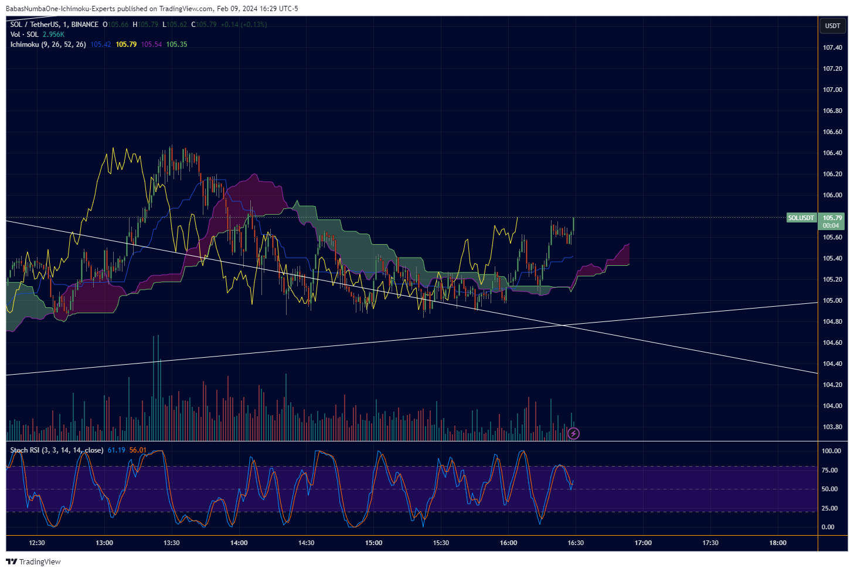Select the Ichimoku (9, 26, 52, 26) legend
This screenshot has height=572, width=854.
(48, 44)
